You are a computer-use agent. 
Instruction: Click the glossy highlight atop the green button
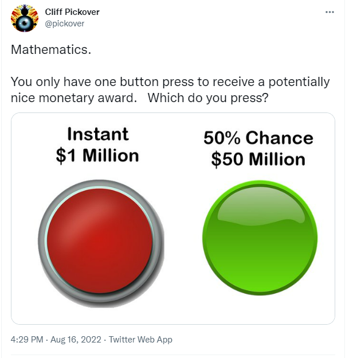[x=261, y=205]
